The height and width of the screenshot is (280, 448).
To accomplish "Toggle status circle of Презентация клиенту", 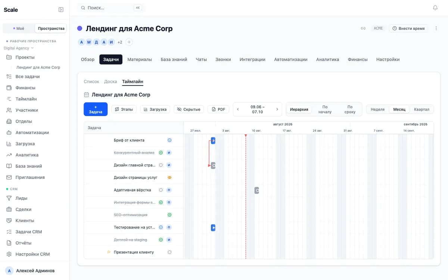I will pos(169,252).
